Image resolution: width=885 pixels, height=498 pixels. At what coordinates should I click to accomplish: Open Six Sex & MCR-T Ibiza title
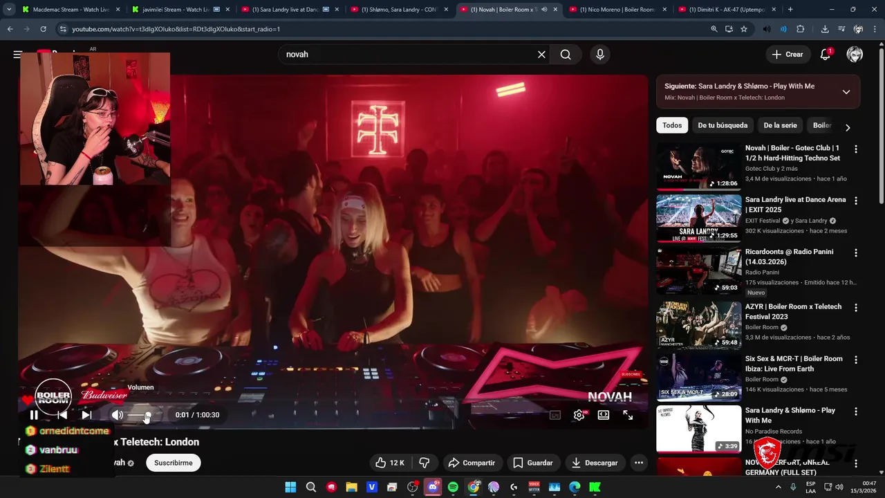point(794,364)
